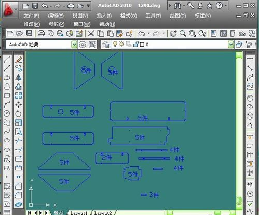Open the redo history dropdown arrow in standard toolbar

(x=163, y=33)
